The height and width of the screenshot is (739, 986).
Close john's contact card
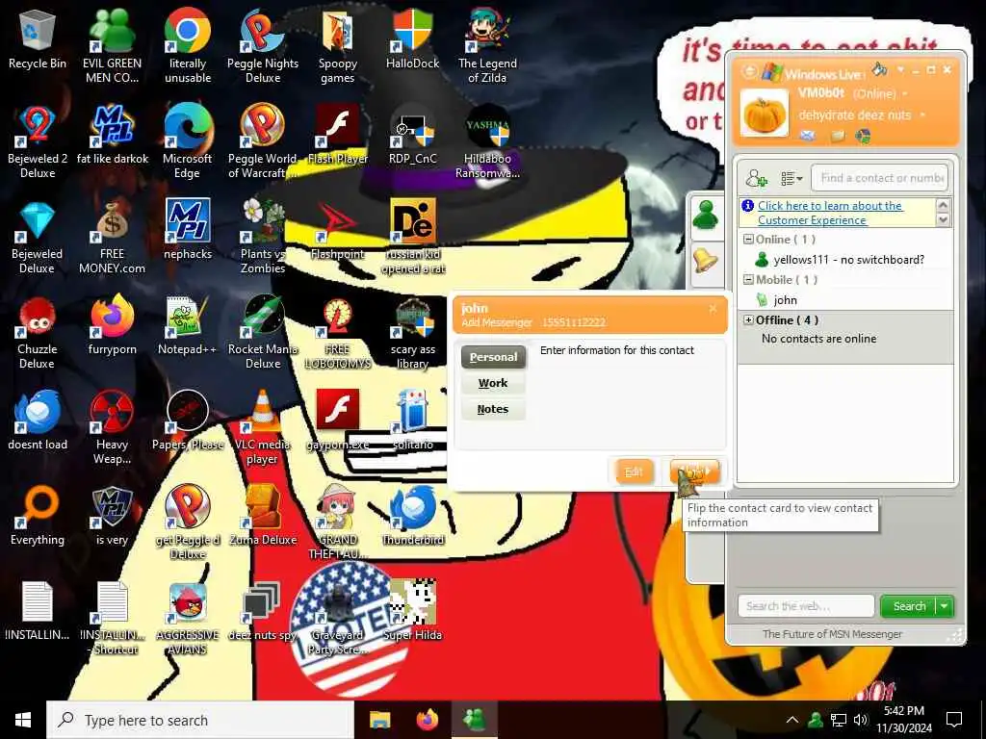[712, 309]
